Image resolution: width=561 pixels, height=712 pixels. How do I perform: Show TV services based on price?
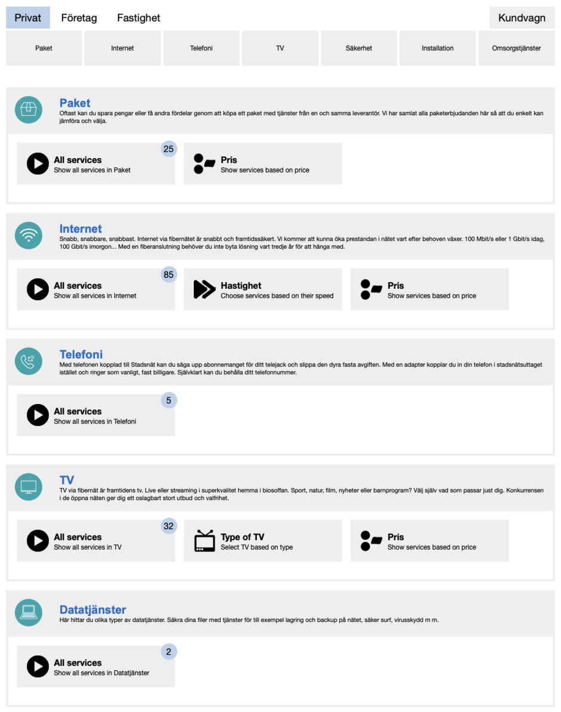[430, 541]
